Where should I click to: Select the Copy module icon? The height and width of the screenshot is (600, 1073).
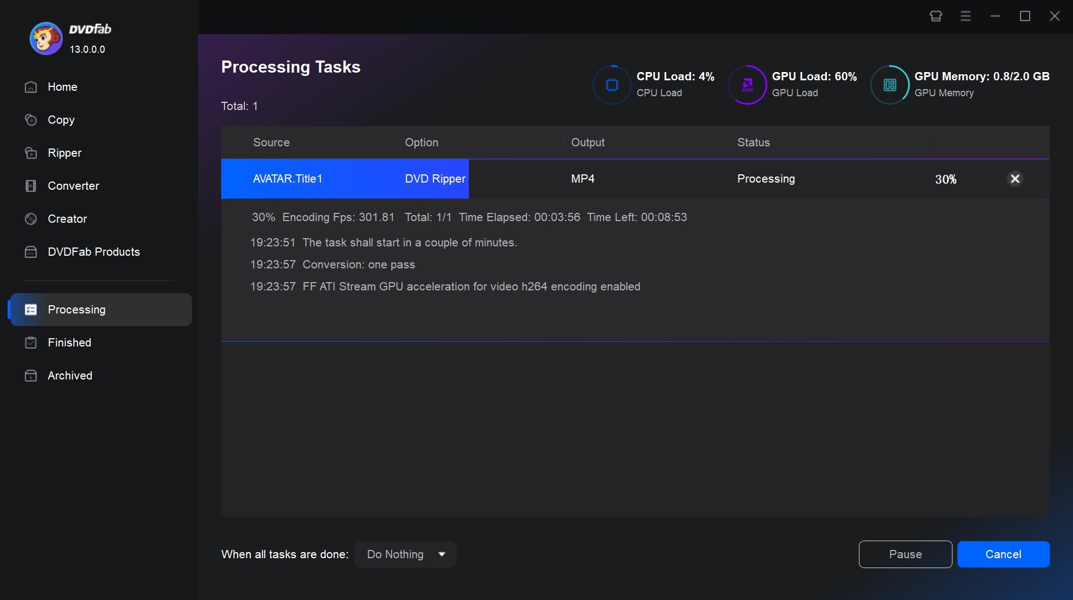click(x=29, y=119)
